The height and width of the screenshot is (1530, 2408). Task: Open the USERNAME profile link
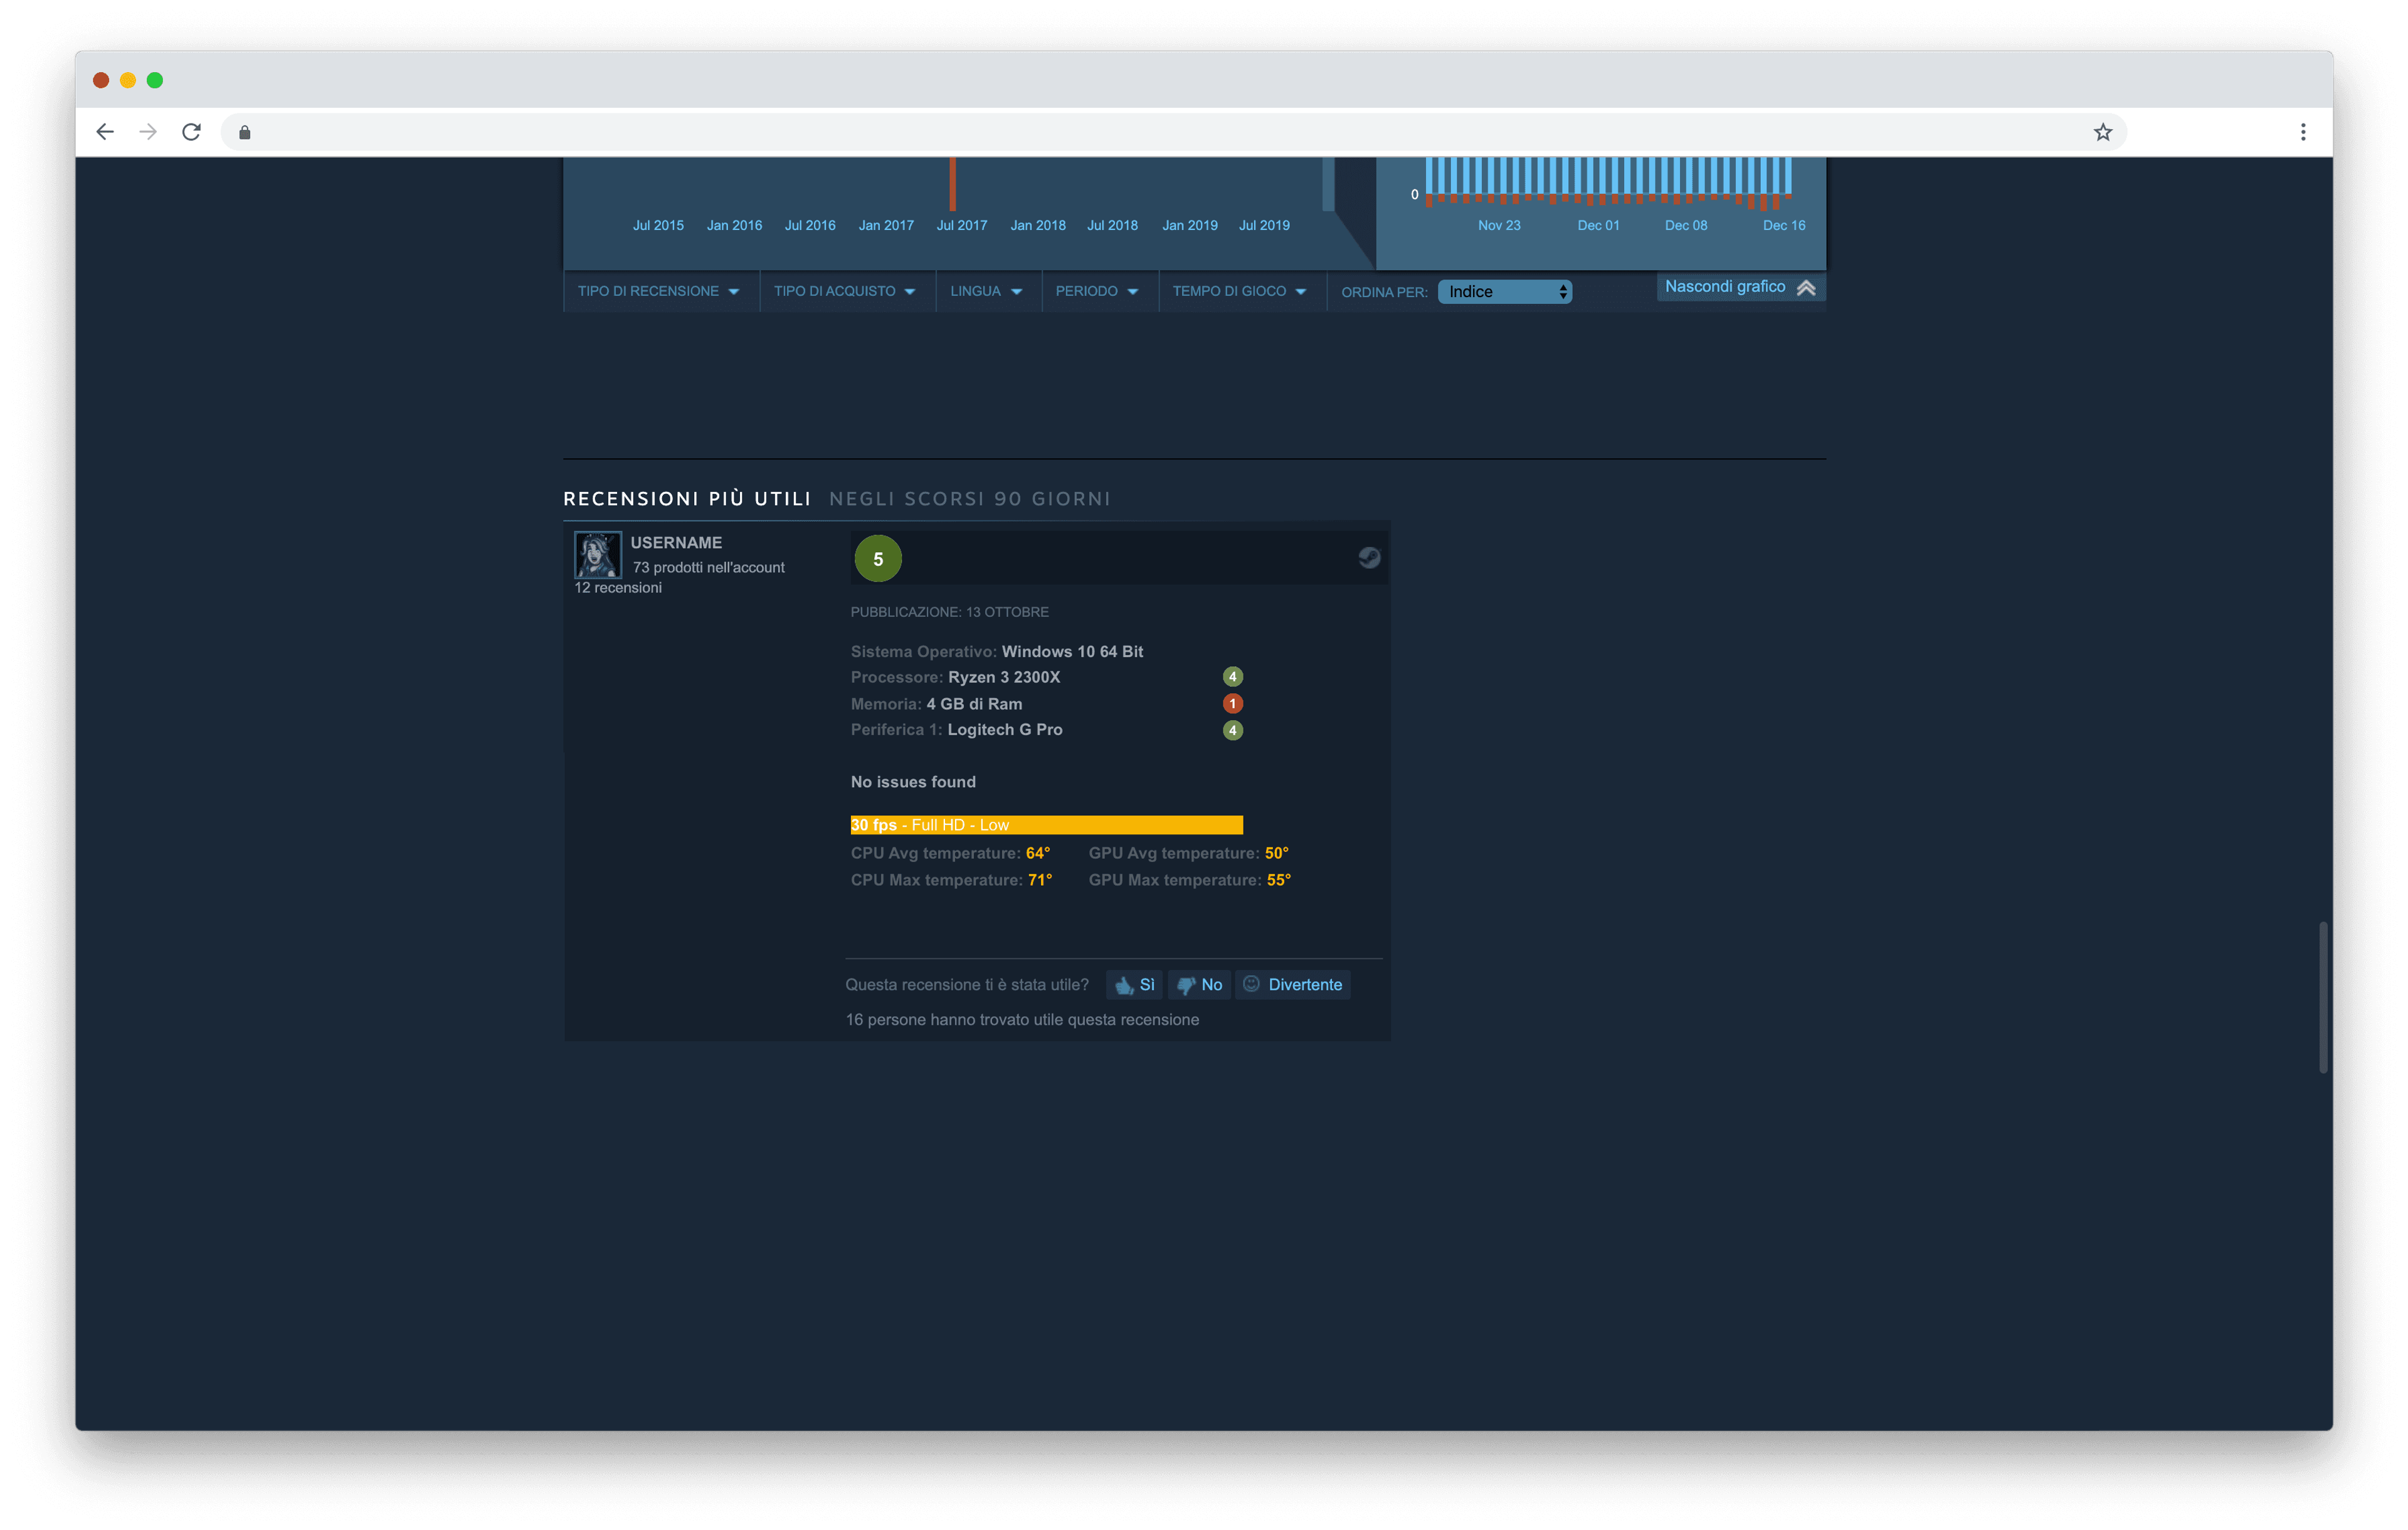coord(676,543)
